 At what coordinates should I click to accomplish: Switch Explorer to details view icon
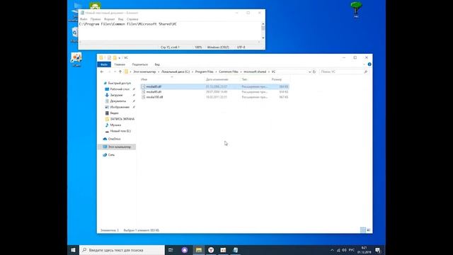(363, 229)
